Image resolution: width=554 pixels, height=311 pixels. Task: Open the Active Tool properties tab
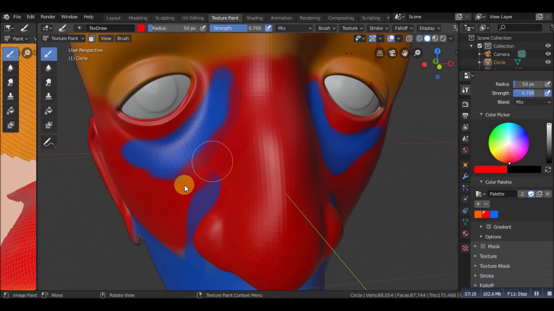tap(465, 90)
